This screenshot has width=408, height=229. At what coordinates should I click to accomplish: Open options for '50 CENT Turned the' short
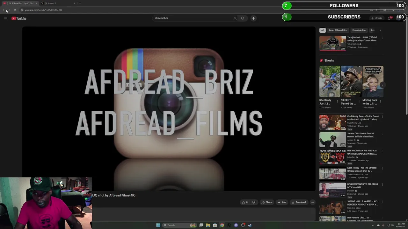359,101
